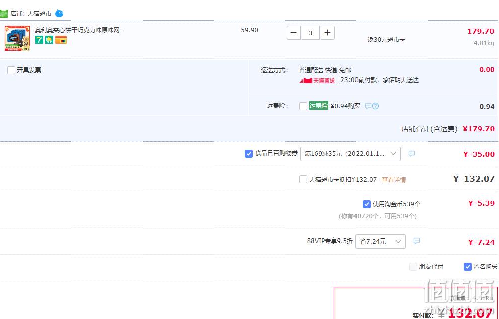Open the 满169减35元 coupon dropdown
Image resolution: width=499 pixels, height=319 pixels.
click(x=350, y=154)
